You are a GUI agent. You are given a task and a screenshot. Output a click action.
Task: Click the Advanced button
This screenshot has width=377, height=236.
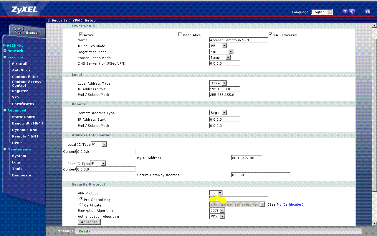pyautogui.click(x=89, y=222)
